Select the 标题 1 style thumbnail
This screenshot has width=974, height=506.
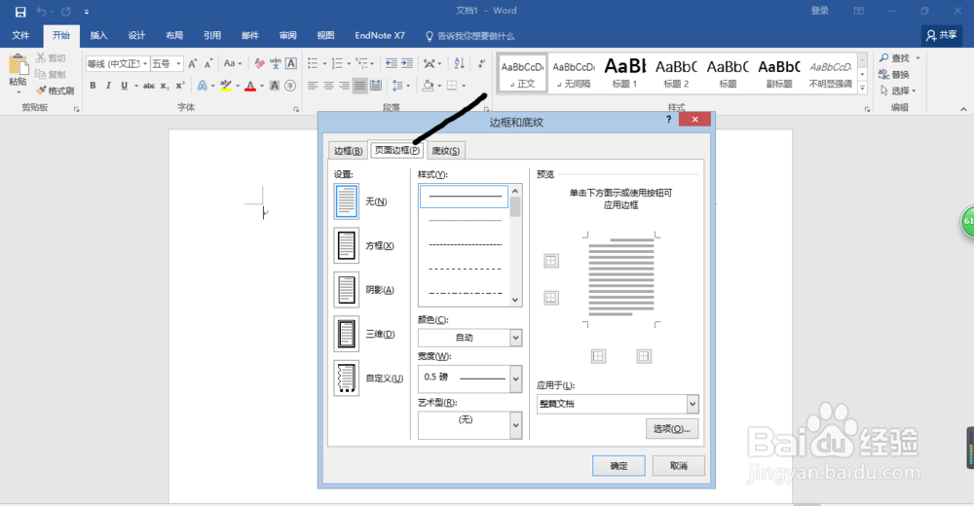pos(625,73)
